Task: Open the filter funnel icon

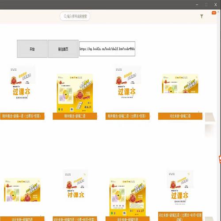Action: click(x=202, y=16)
